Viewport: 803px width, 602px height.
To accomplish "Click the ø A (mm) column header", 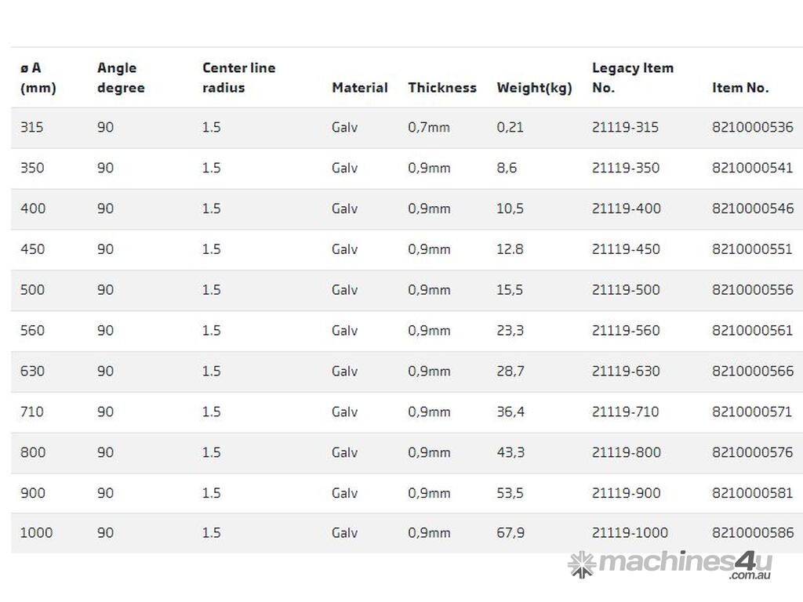I will click(x=38, y=78).
